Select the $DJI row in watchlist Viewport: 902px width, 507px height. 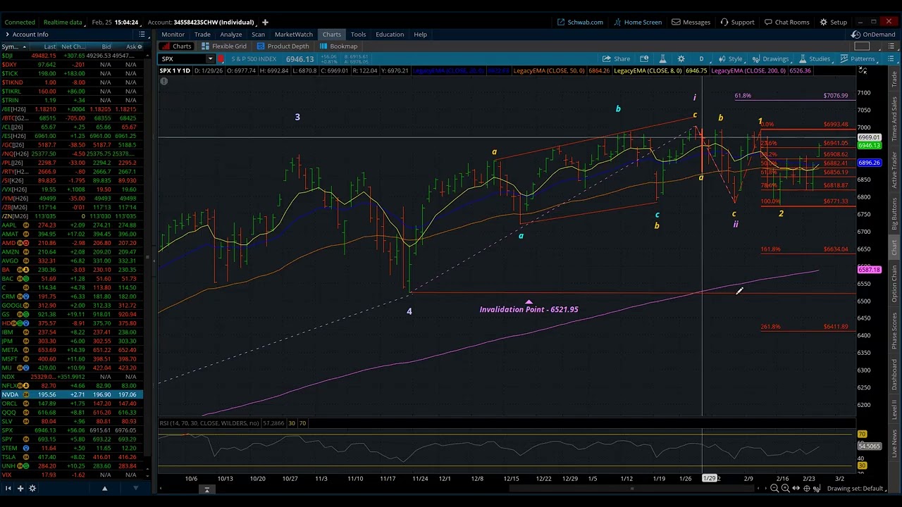72,56
